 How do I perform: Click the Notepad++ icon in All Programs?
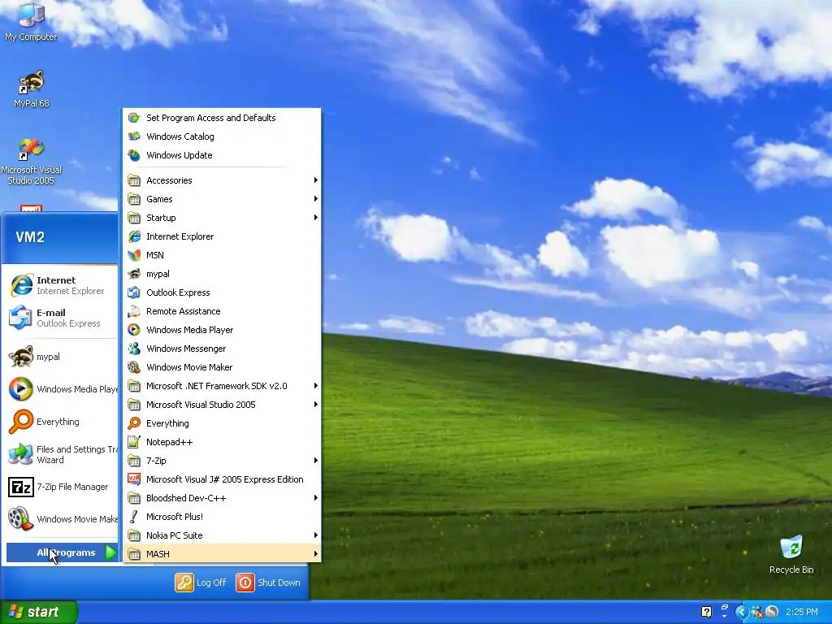point(134,442)
